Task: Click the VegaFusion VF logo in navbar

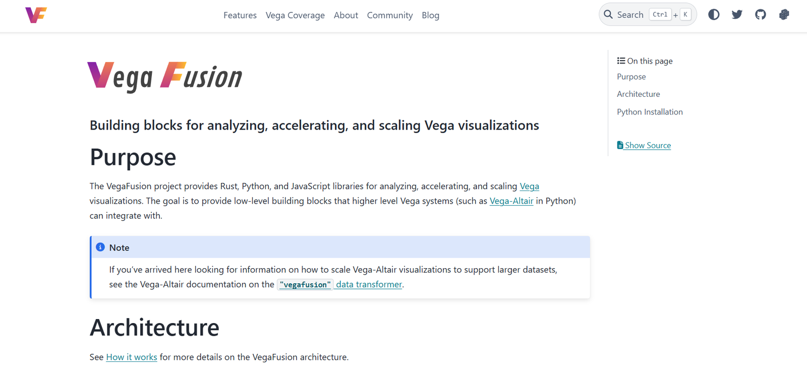Action: (x=36, y=15)
